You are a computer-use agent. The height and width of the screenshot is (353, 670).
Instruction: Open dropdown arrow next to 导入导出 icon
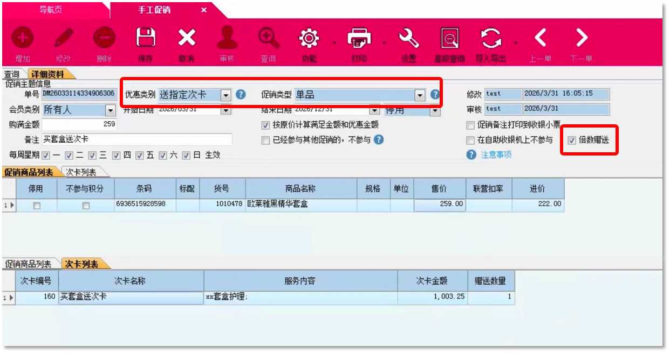coord(516,42)
